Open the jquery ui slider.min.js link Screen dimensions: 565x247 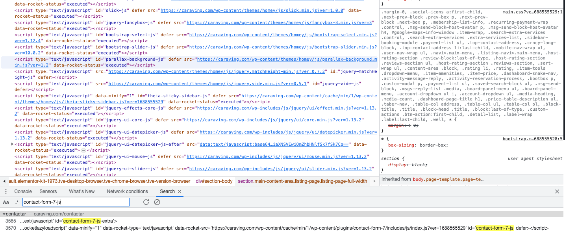click(281, 169)
